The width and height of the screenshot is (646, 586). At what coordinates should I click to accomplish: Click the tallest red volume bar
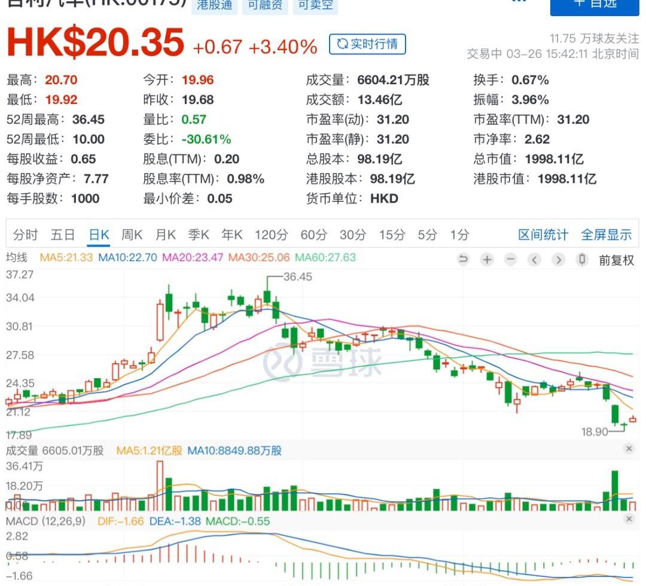click(x=160, y=486)
